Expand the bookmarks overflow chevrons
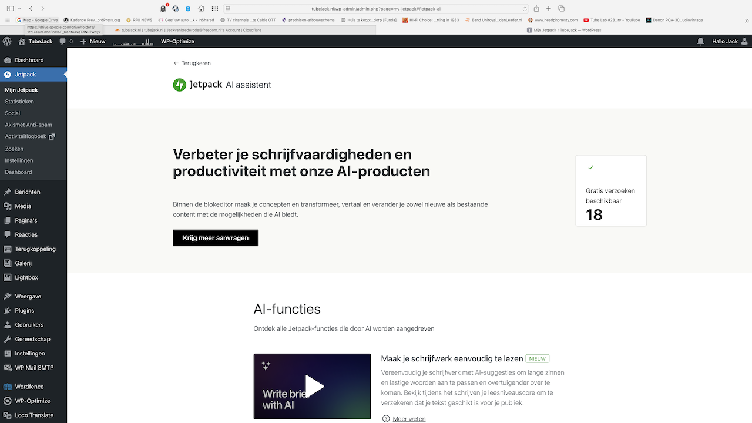Viewport: 752px width, 423px height. (x=746, y=20)
